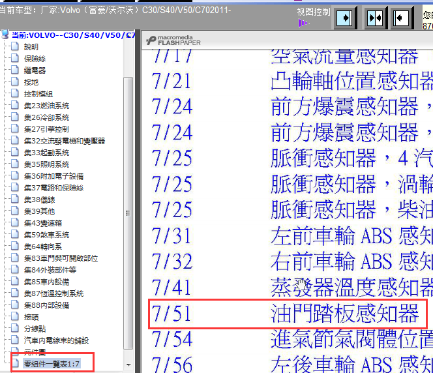Open the 控制模組 tree item
This screenshot has height=373, width=433.
[x=38, y=94]
